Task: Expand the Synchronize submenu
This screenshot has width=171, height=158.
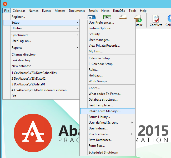Action: pos(42,35)
